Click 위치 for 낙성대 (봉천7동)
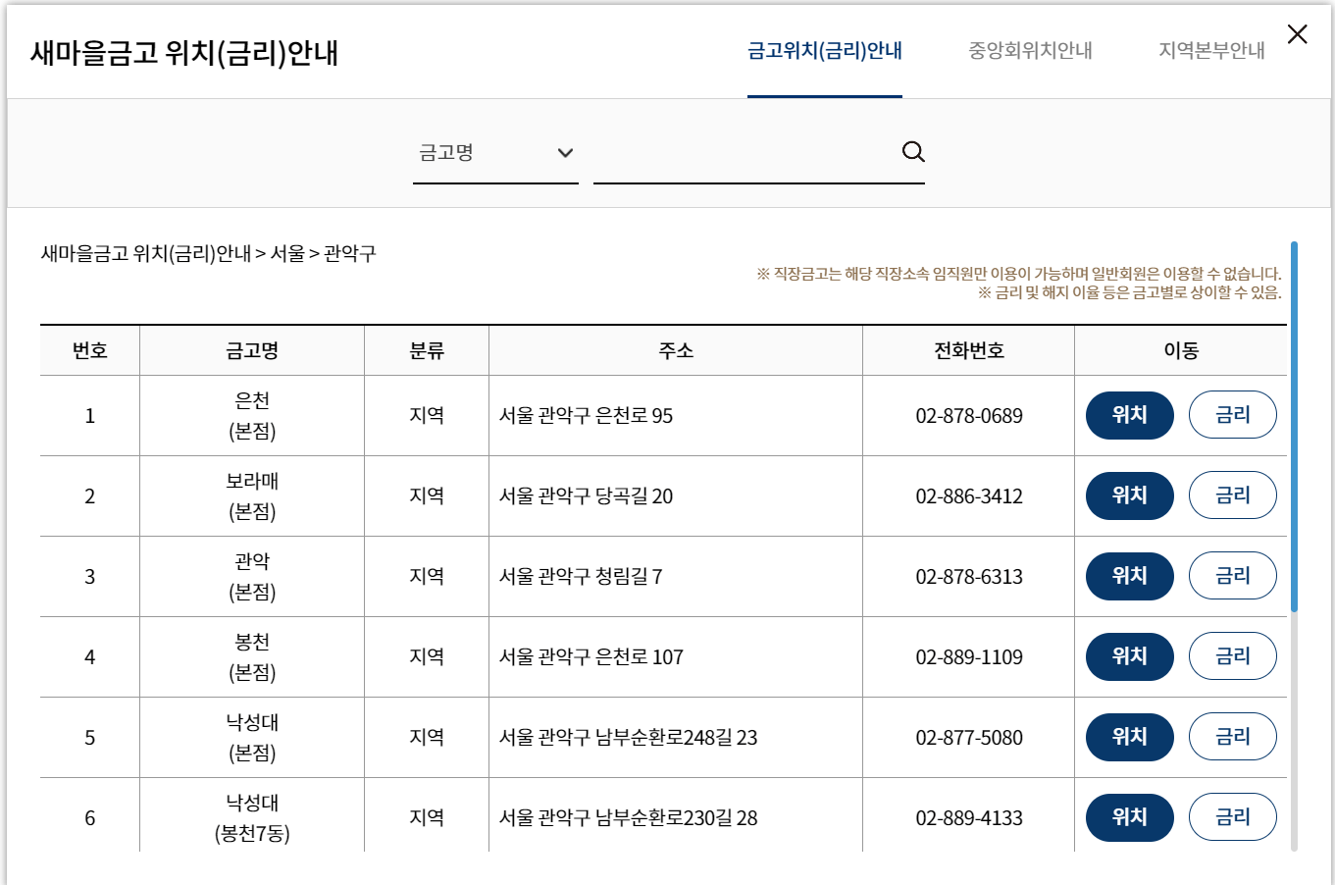Image resolution: width=1335 pixels, height=885 pixels. click(x=1130, y=817)
